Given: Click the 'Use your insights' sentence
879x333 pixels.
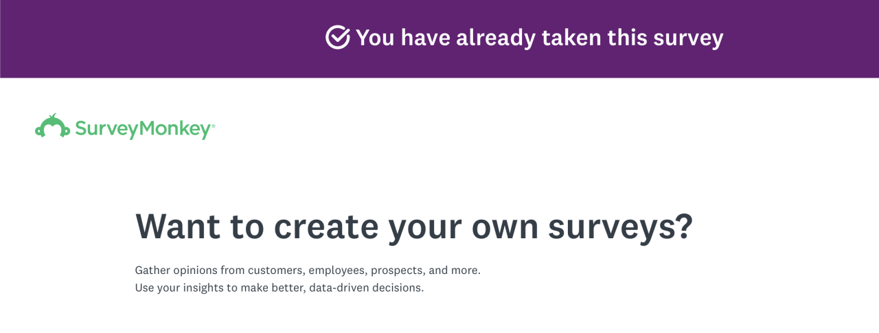Looking at the screenshot, I should 279,288.
